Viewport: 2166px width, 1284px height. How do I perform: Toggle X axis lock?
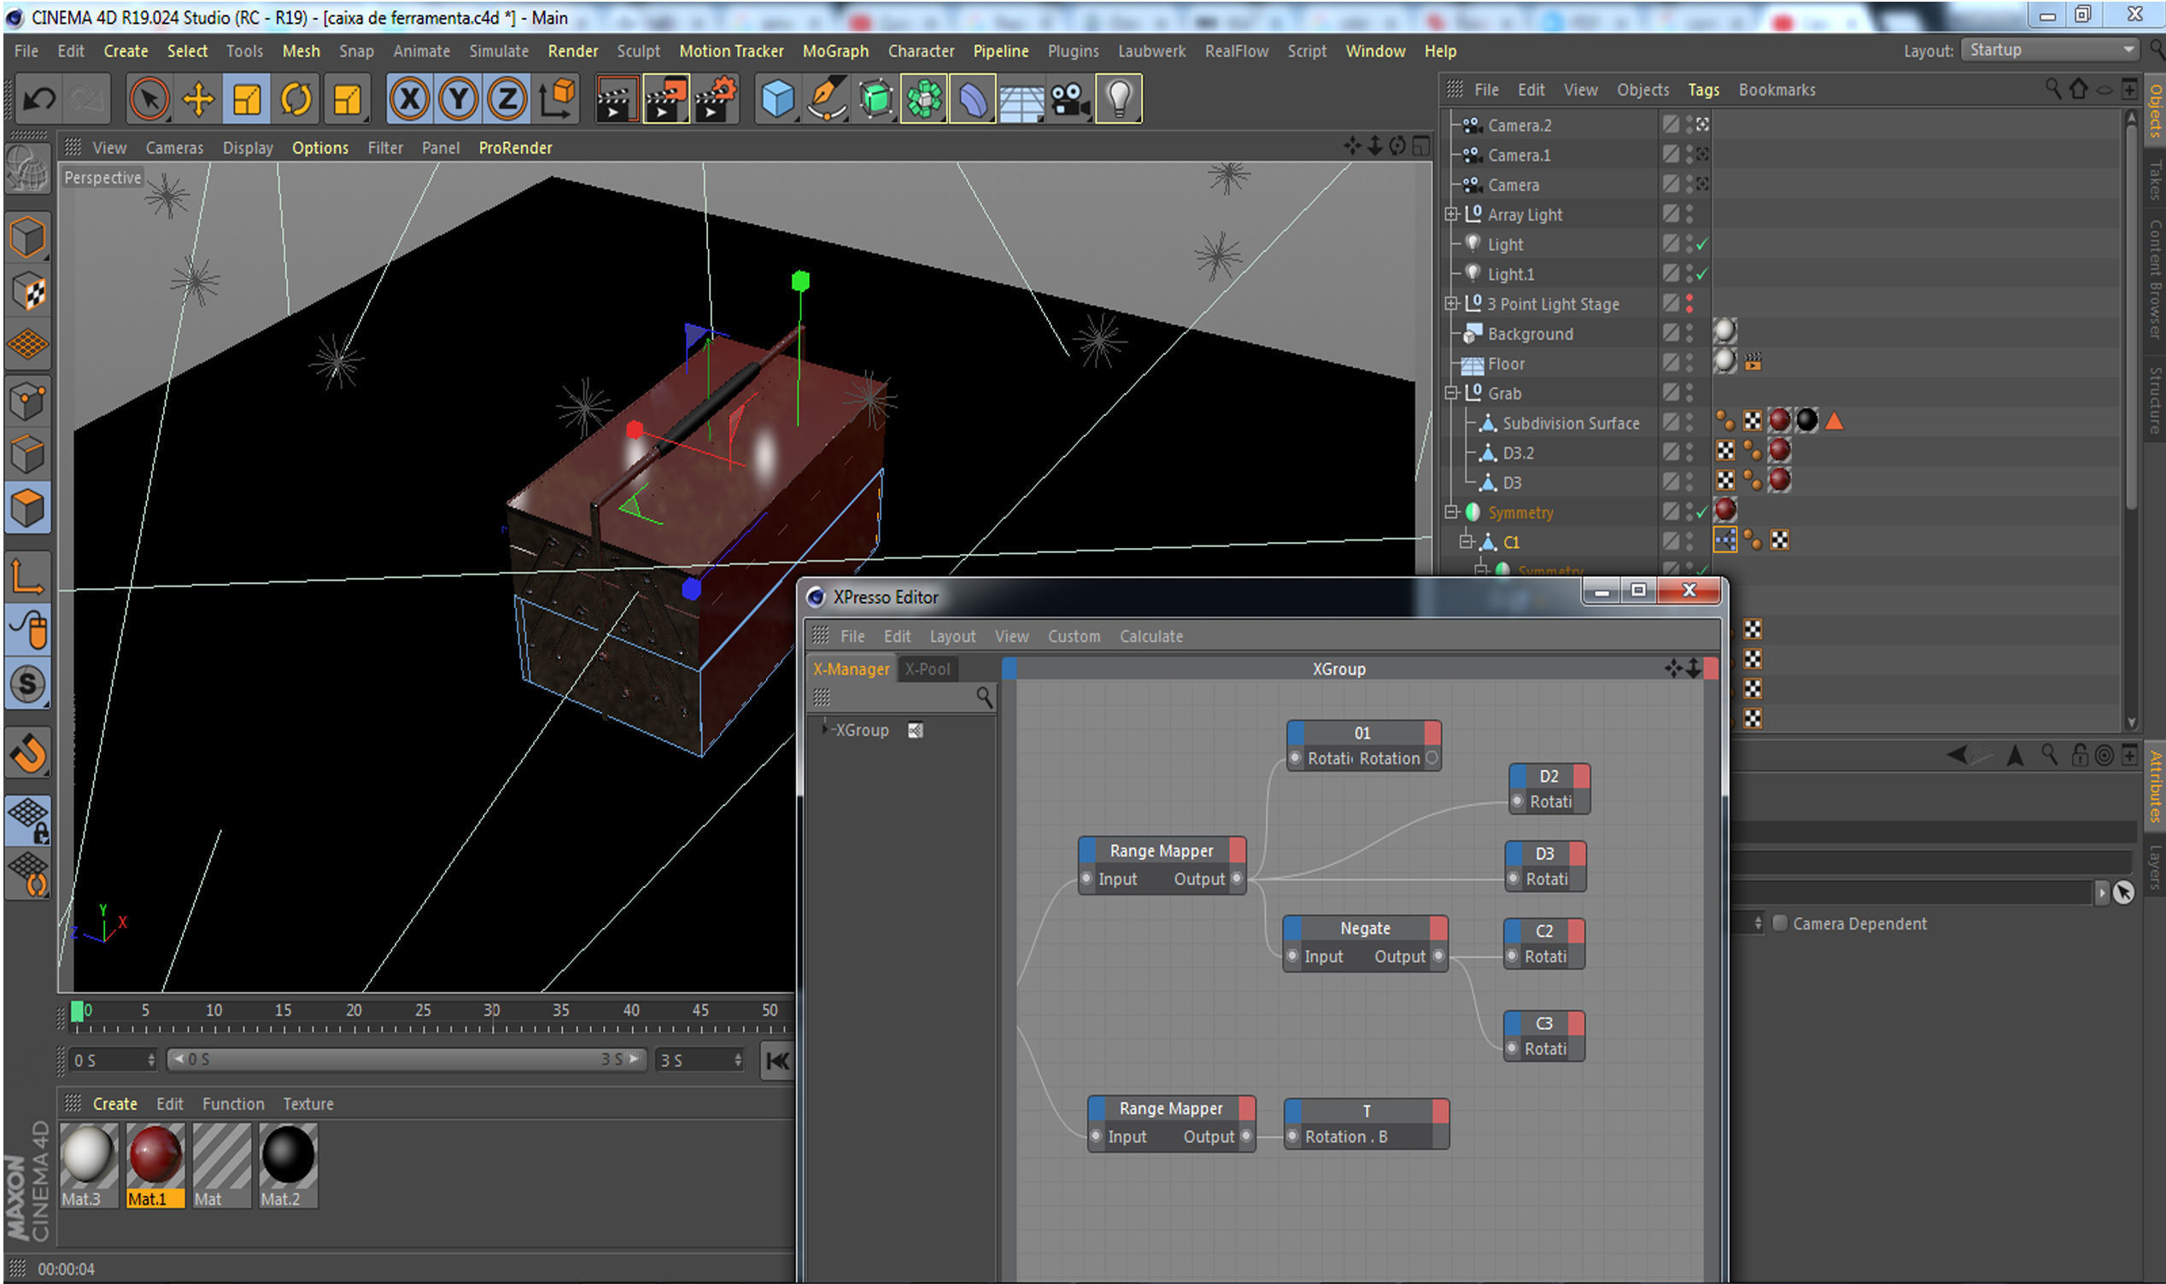pos(409,99)
